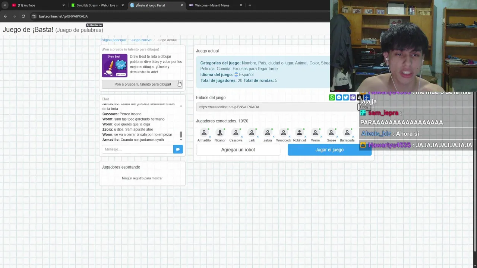The image size is (477, 268).
Task: Open the Juego Nuevo breadcrumb link
Action: point(141,40)
